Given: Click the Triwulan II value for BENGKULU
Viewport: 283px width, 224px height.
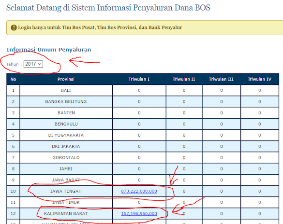Looking at the screenshot, I should pyautogui.click(x=184, y=124).
